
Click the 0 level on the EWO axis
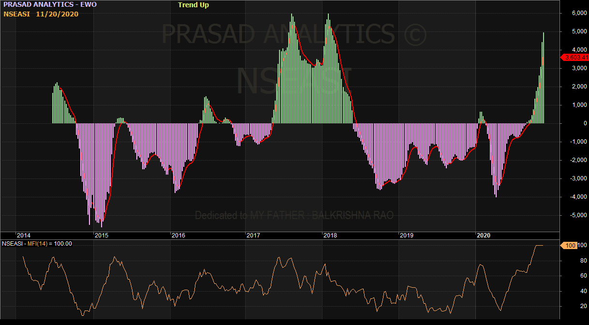click(572, 123)
